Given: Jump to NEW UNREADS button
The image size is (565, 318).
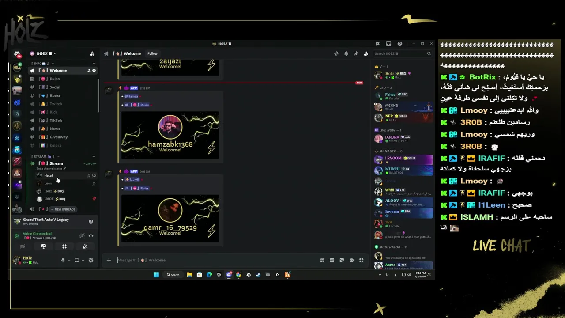Looking at the screenshot, I should tap(63, 209).
